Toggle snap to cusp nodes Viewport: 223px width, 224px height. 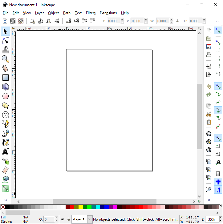218,110
